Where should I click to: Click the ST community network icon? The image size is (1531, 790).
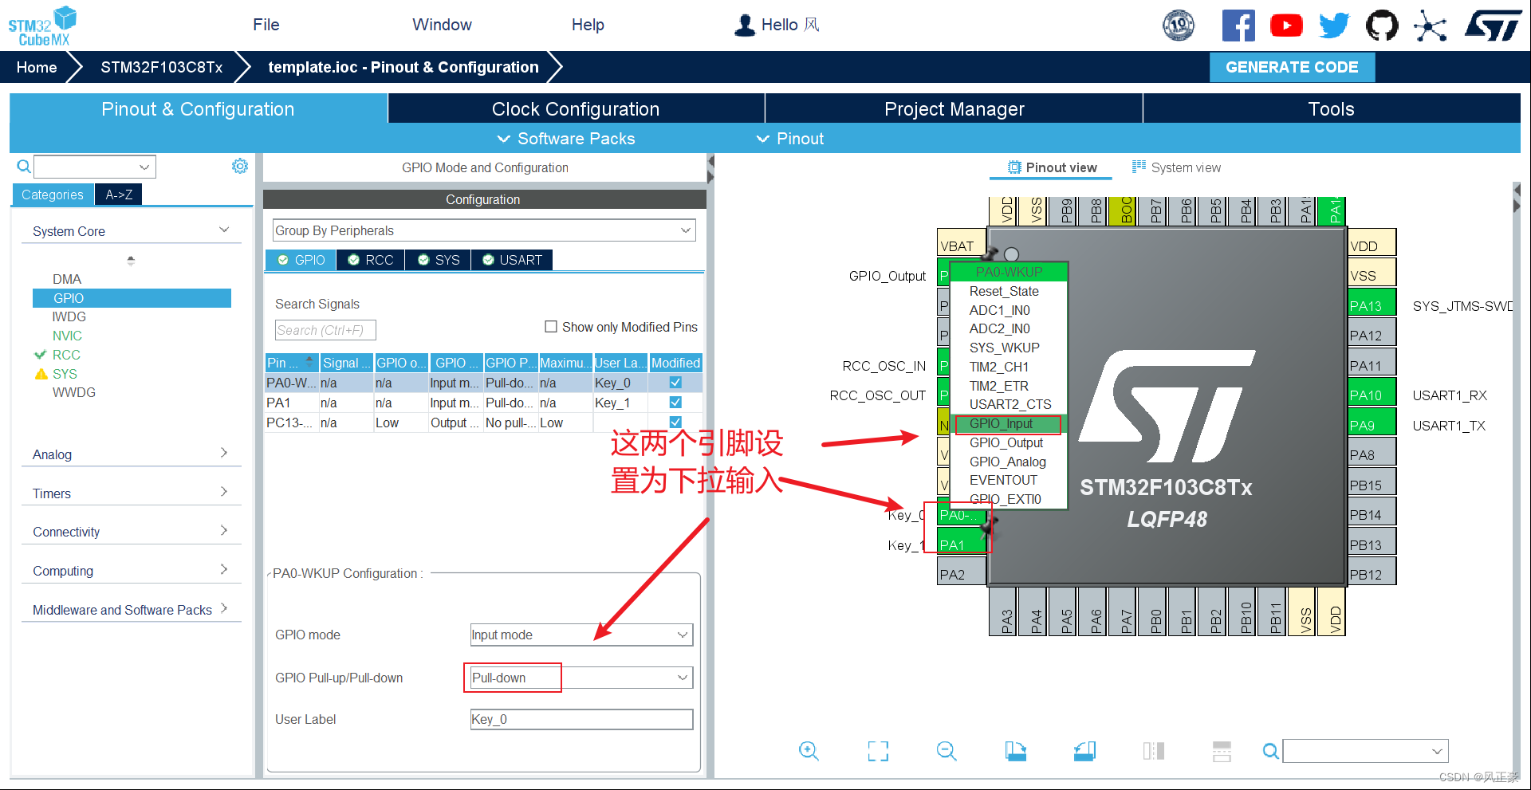coord(1430,26)
